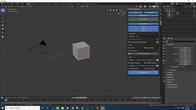196x110 pixels.
Task: Select the Rotate tool
Action: point(3,22)
